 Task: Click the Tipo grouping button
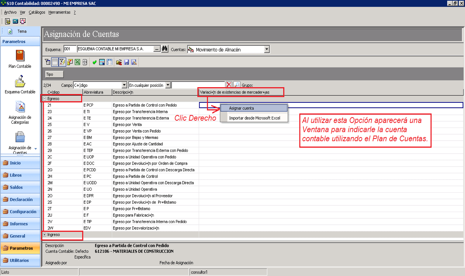coord(54,74)
